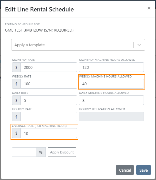
Task: Click the dollar sign beside Hourly Rate
Action: pyautogui.click(x=16, y=117)
